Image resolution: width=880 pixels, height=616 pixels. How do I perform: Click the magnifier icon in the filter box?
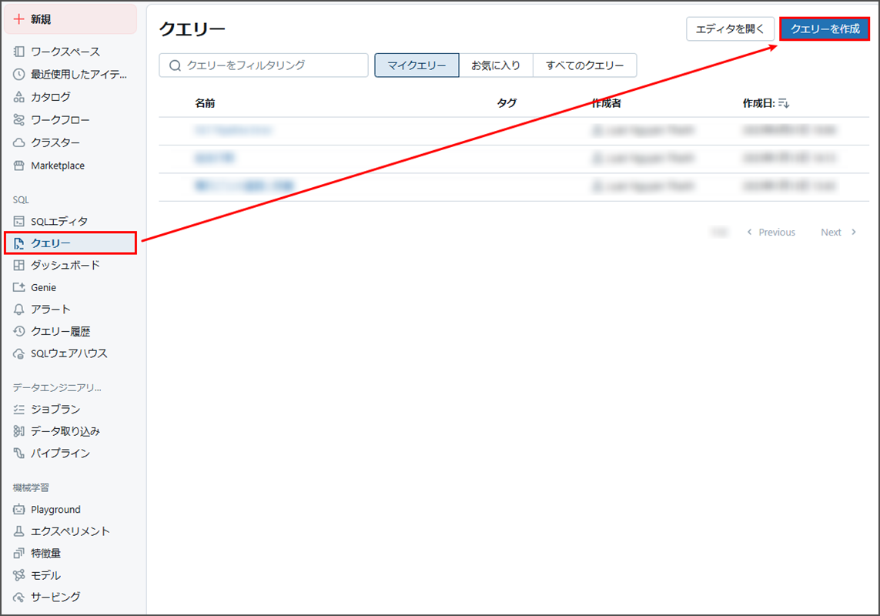coord(175,65)
